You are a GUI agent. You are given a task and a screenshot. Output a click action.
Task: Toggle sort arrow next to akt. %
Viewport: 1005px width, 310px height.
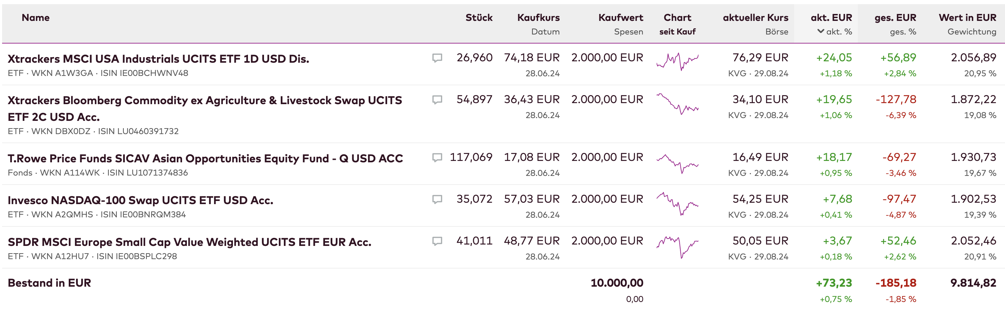[821, 31]
